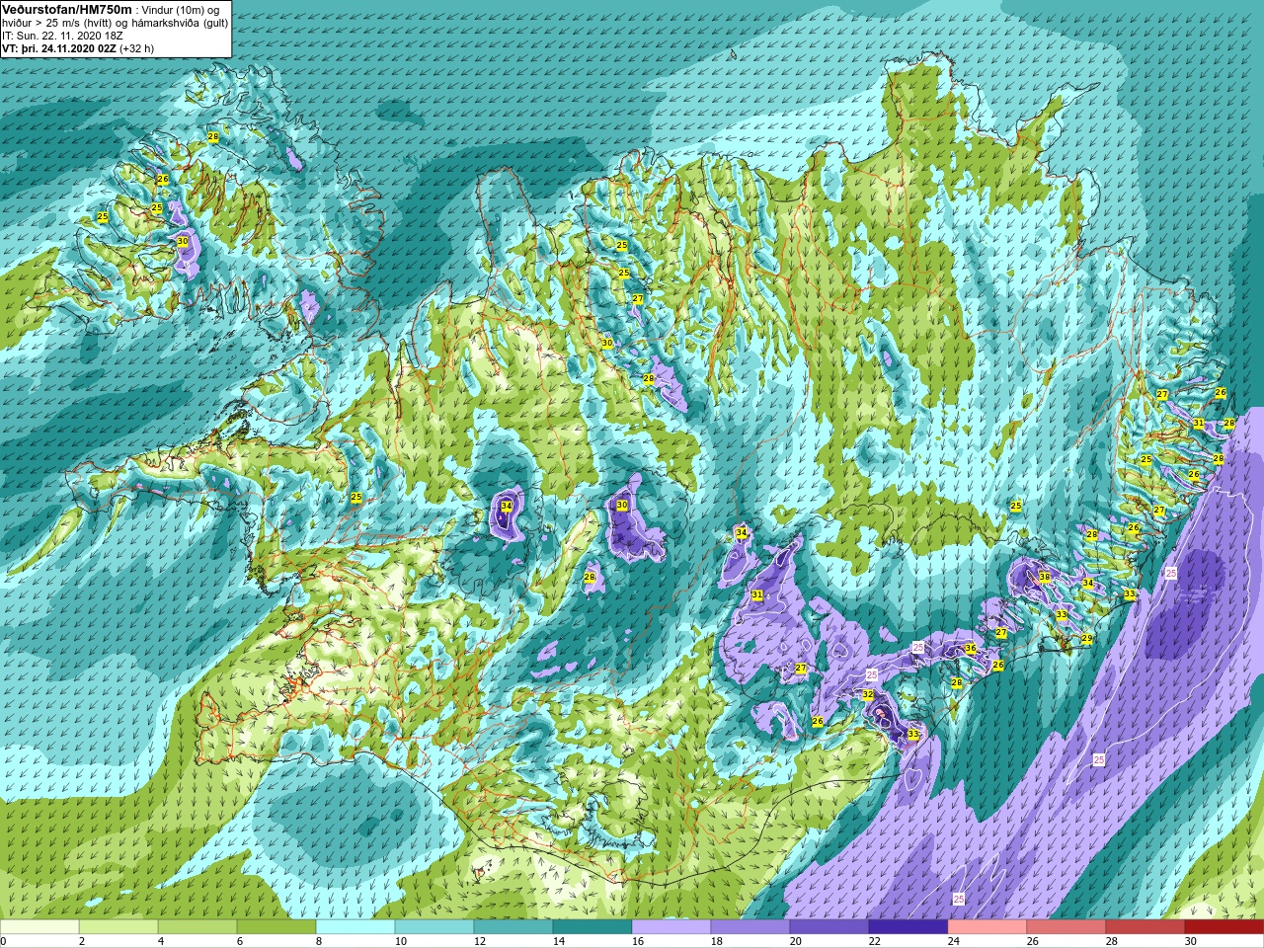The width and height of the screenshot is (1264, 948).
Task: Click the yellow gust label 32
Action: point(868,695)
